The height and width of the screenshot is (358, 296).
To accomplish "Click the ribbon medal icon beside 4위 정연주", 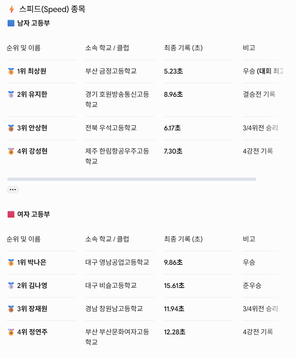I will pos(11,332).
